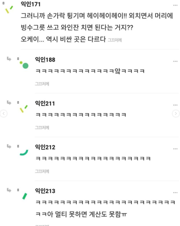Click 익인171's profile avatar

coord(9,10)
